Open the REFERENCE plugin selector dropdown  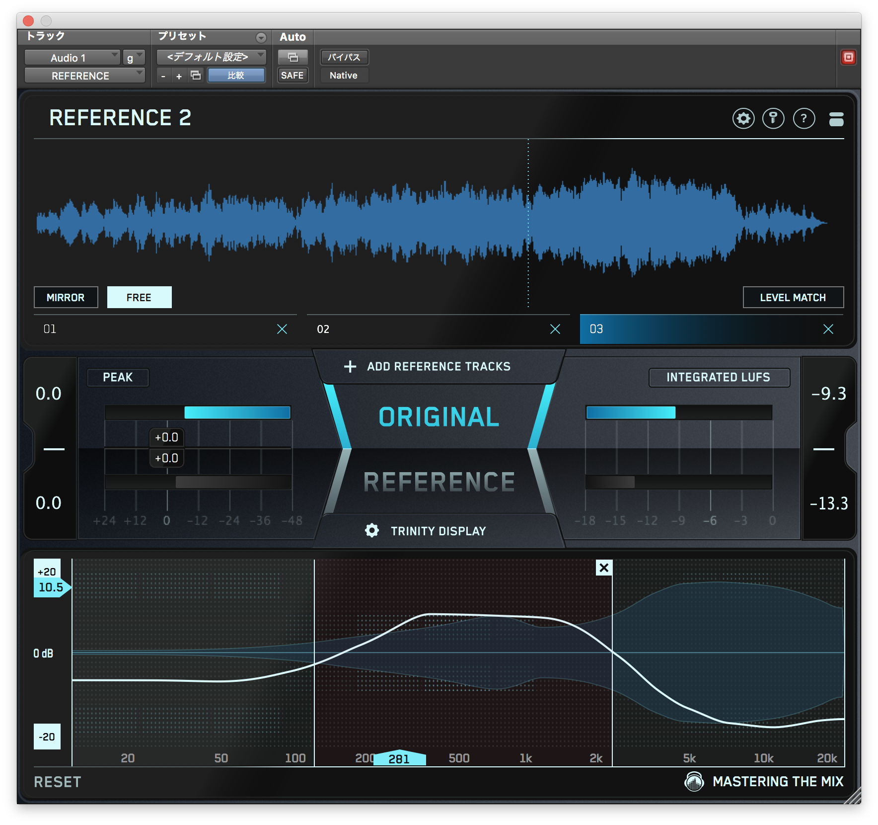coord(84,75)
